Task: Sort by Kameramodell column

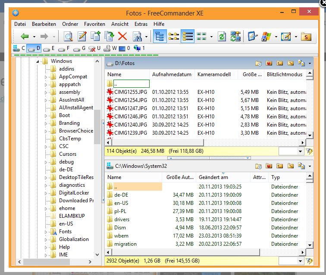Action: [x=216, y=74]
